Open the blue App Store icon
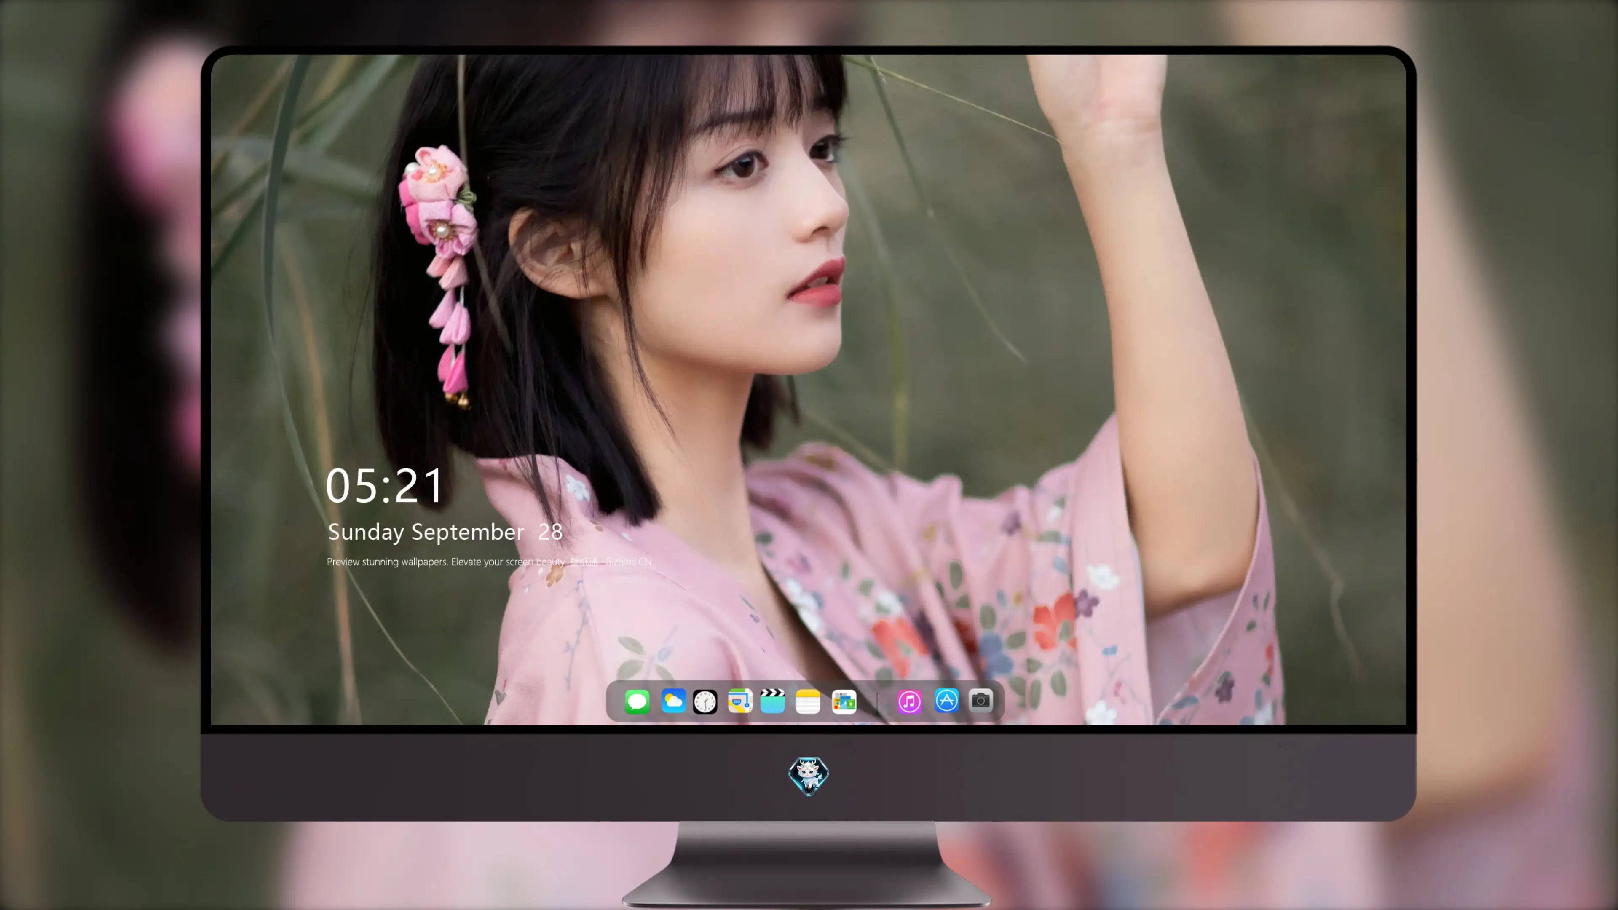The height and width of the screenshot is (910, 1618). pyautogui.click(x=946, y=700)
